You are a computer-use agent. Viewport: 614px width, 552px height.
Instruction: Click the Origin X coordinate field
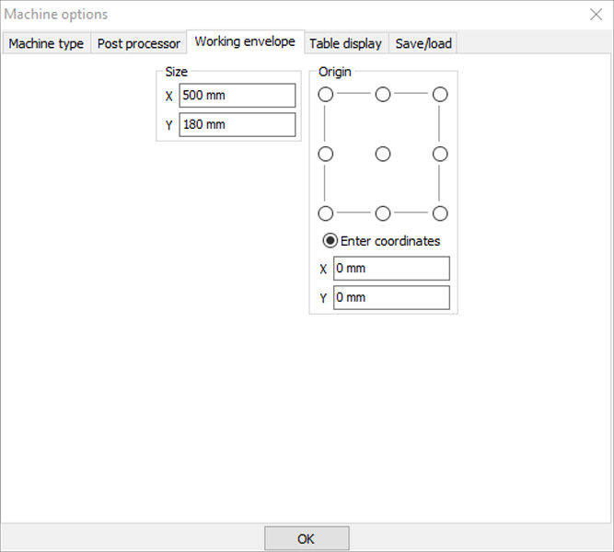(x=391, y=269)
